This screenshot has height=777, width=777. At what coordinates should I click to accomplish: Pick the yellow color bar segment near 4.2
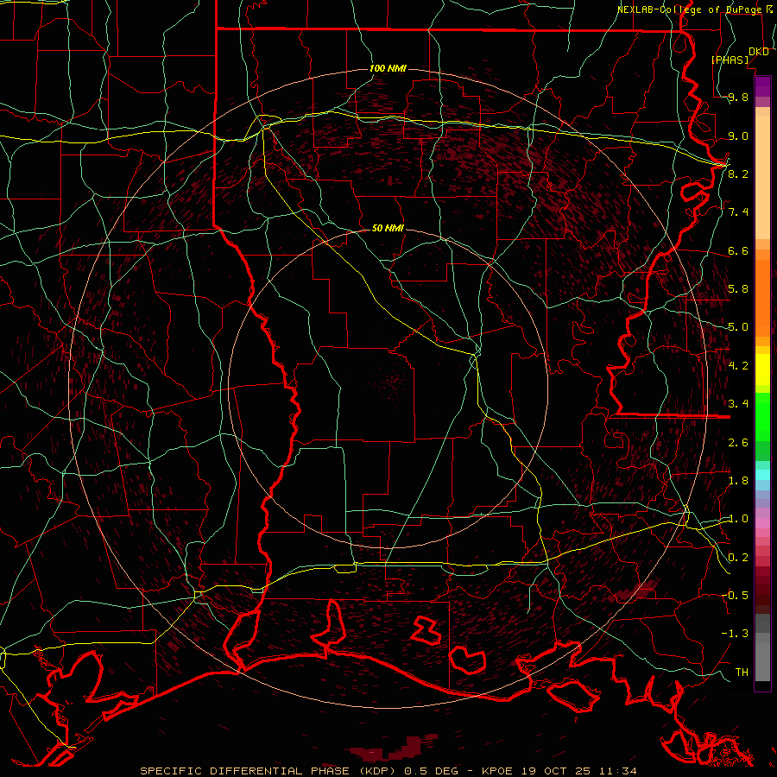click(762, 370)
